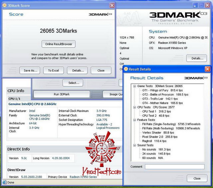Click the 1024 x 768 resolution setting

[127, 38]
